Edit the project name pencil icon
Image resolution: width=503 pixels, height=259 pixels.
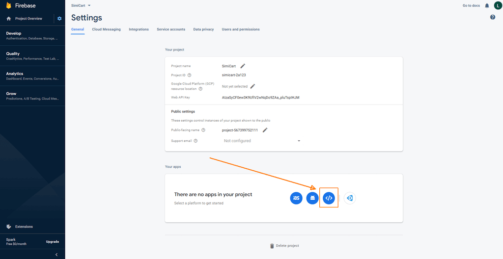[243, 66]
